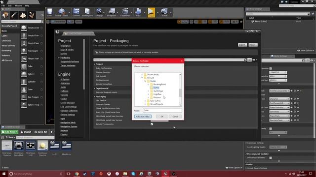
Task: Select the Landscape mode mountain icon
Action: coord(23,15)
